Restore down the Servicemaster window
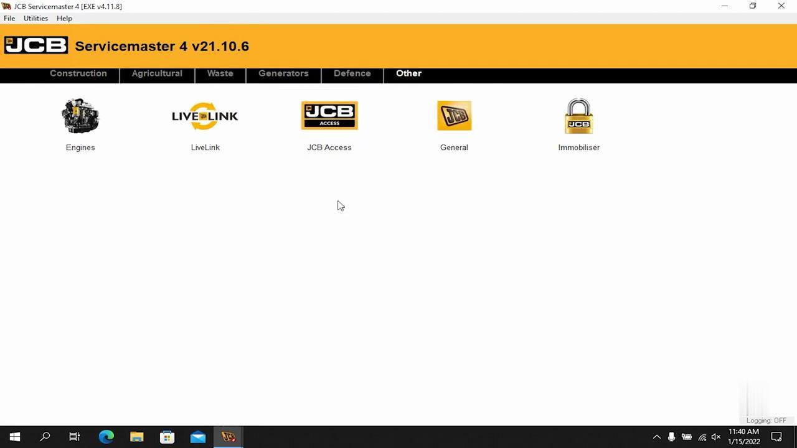This screenshot has height=448, width=797. point(753,6)
